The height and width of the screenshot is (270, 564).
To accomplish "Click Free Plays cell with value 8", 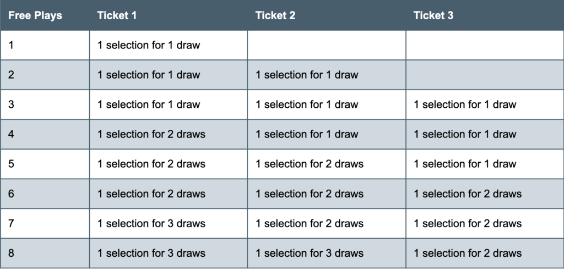I will coord(45,253).
